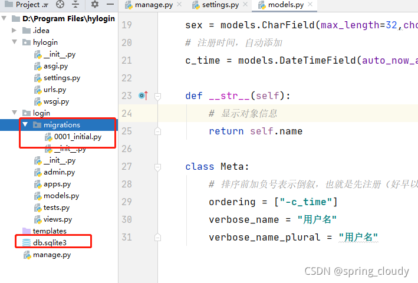418x283 pixels.
Task: Click the Python file icon of urls.py
Action: point(38,90)
